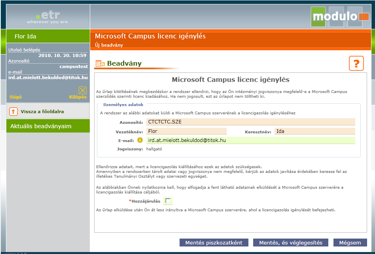The width and height of the screenshot is (375, 254).
Task: Click the Új beadvány subtitle
Action: click(109, 45)
